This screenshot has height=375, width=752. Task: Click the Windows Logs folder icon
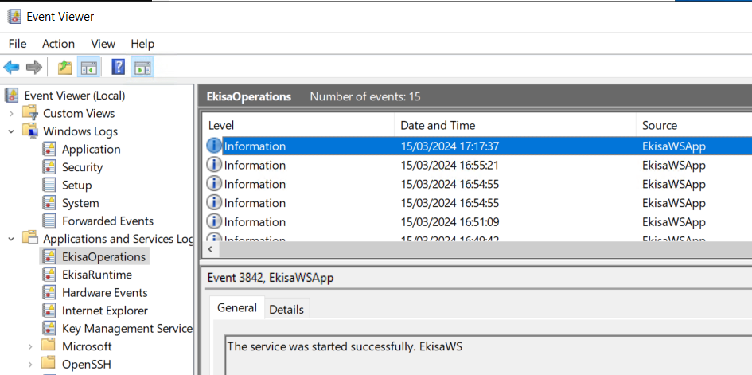(x=30, y=131)
